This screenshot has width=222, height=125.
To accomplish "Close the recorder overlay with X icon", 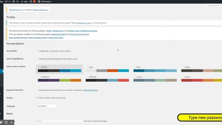I will tap(11, 123).
